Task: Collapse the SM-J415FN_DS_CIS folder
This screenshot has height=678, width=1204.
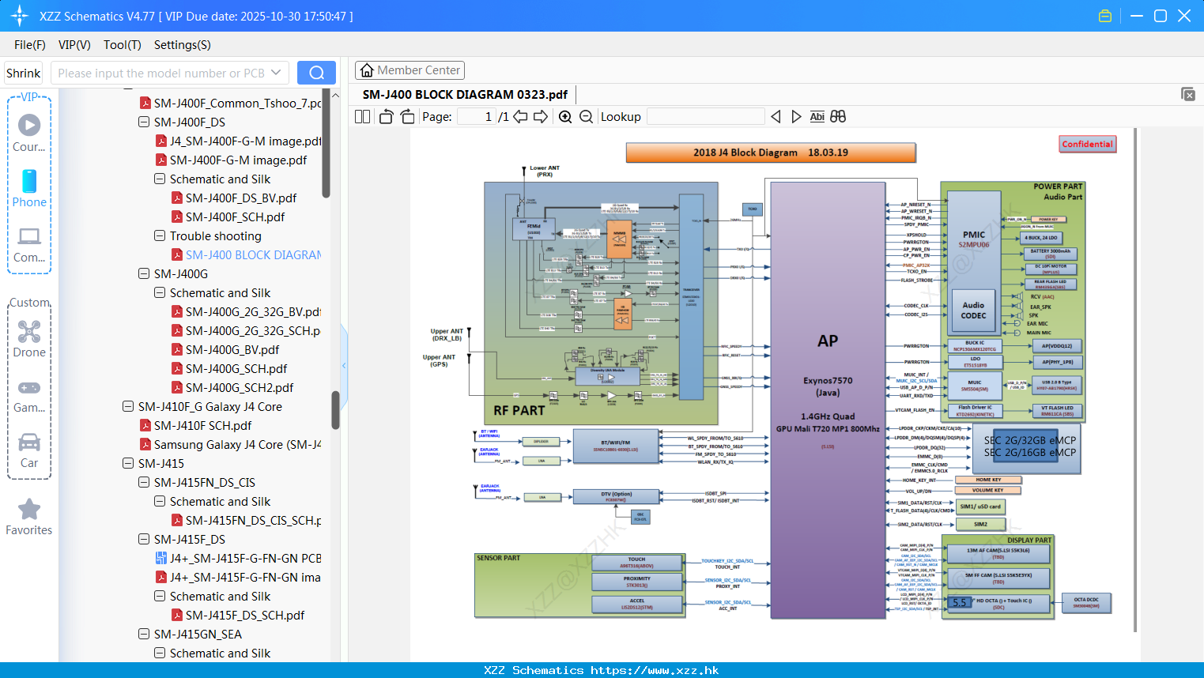Action: (x=144, y=482)
